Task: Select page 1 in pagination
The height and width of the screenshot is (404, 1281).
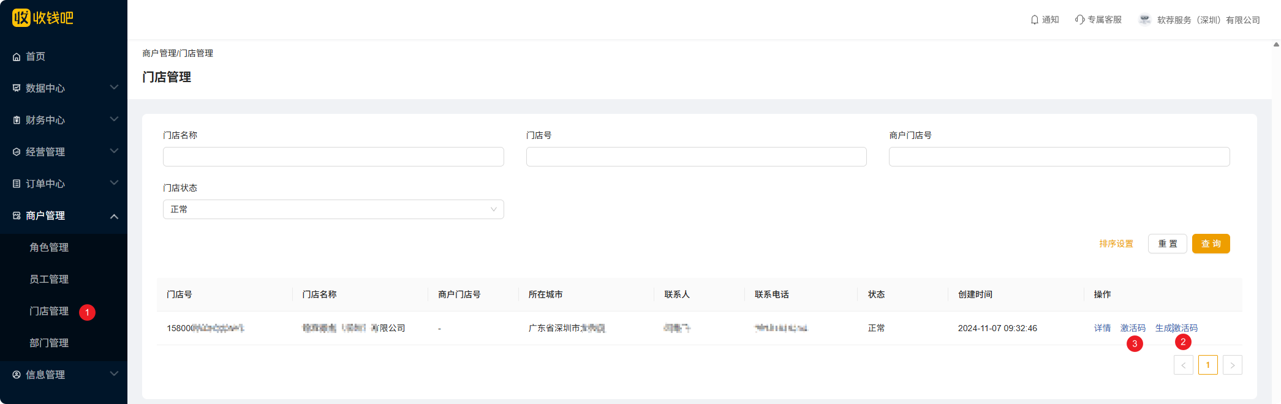Action: 1208,365
